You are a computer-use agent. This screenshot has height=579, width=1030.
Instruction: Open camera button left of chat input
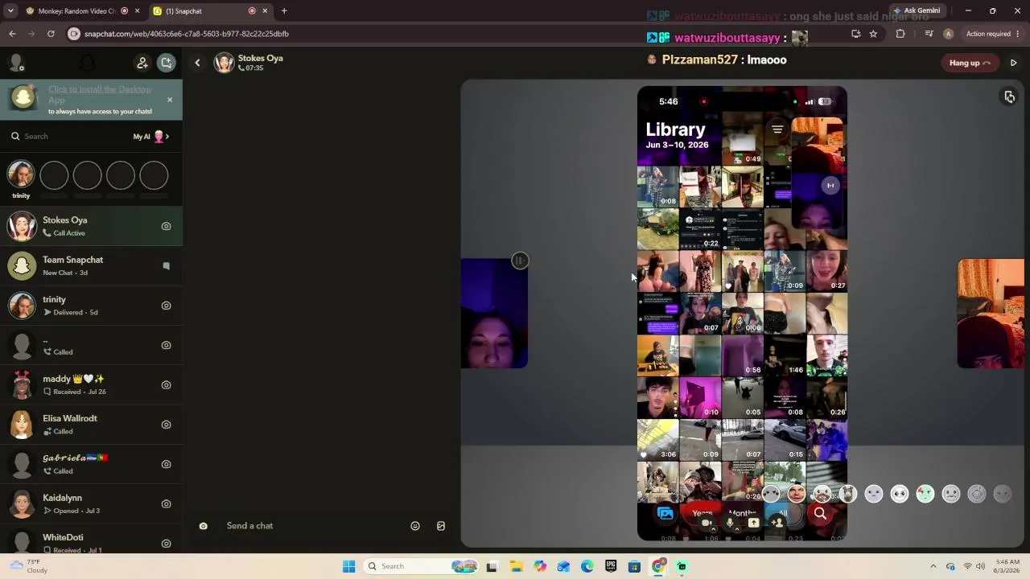204,526
